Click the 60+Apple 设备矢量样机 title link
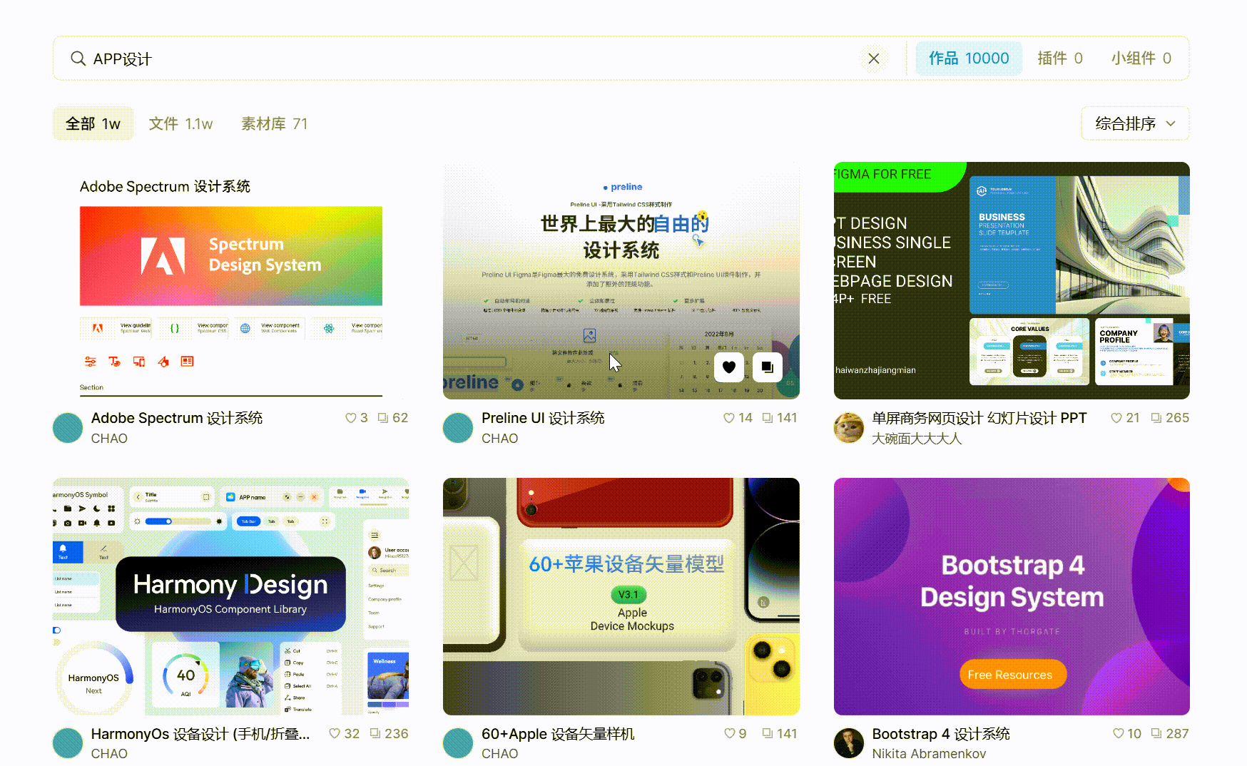The width and height of the screenshot is (1247, 766). coord(558,734)
